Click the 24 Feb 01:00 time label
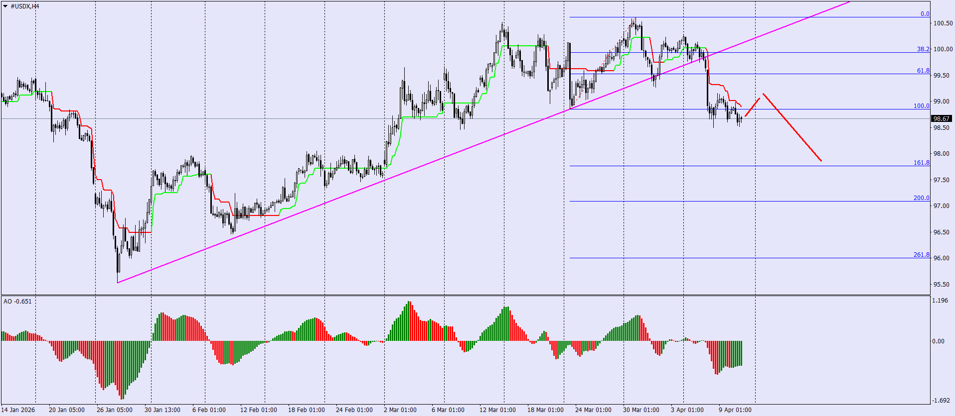This screenshot has width=955, height=416. 354,410
